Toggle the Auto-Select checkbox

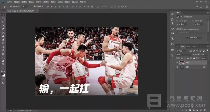coord(11,7)
